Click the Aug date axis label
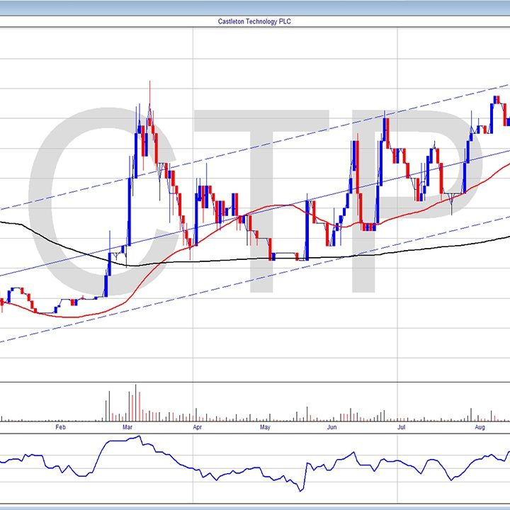Screen dimensions: 510x510 (x=480, y=427)
